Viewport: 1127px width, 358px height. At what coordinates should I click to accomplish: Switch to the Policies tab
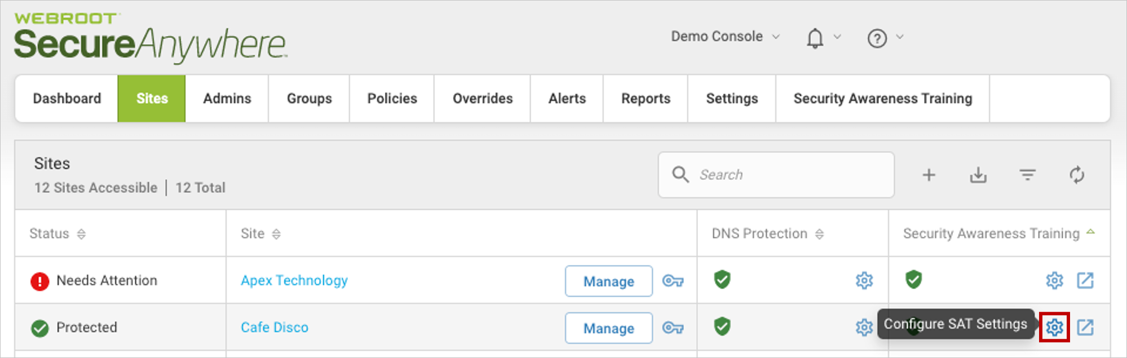392,99
